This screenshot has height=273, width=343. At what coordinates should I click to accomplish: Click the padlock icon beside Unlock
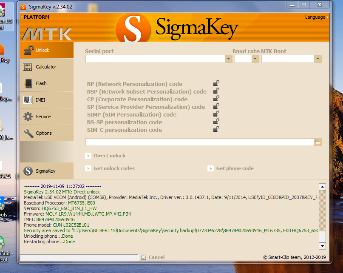(x=28, y=50)
